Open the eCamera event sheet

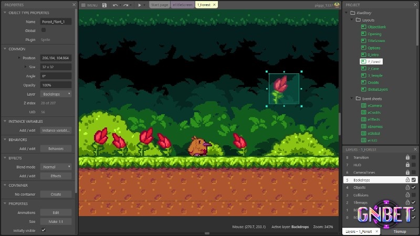[x=363, y=106]
